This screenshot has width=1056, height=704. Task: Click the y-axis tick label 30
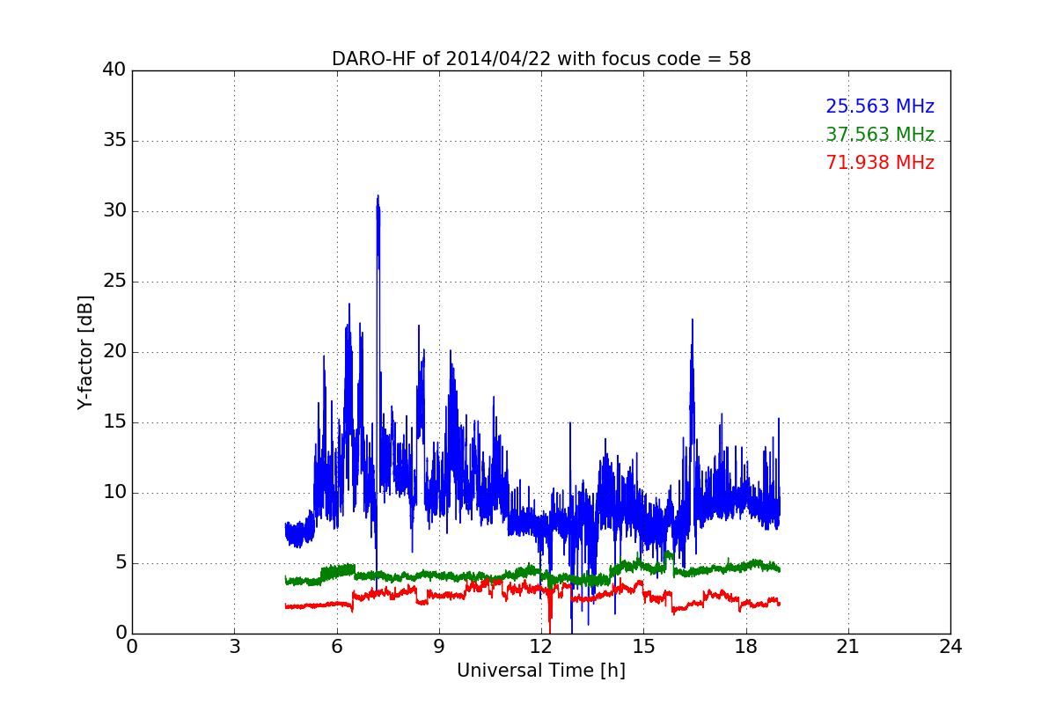click(x=114, y=211)
